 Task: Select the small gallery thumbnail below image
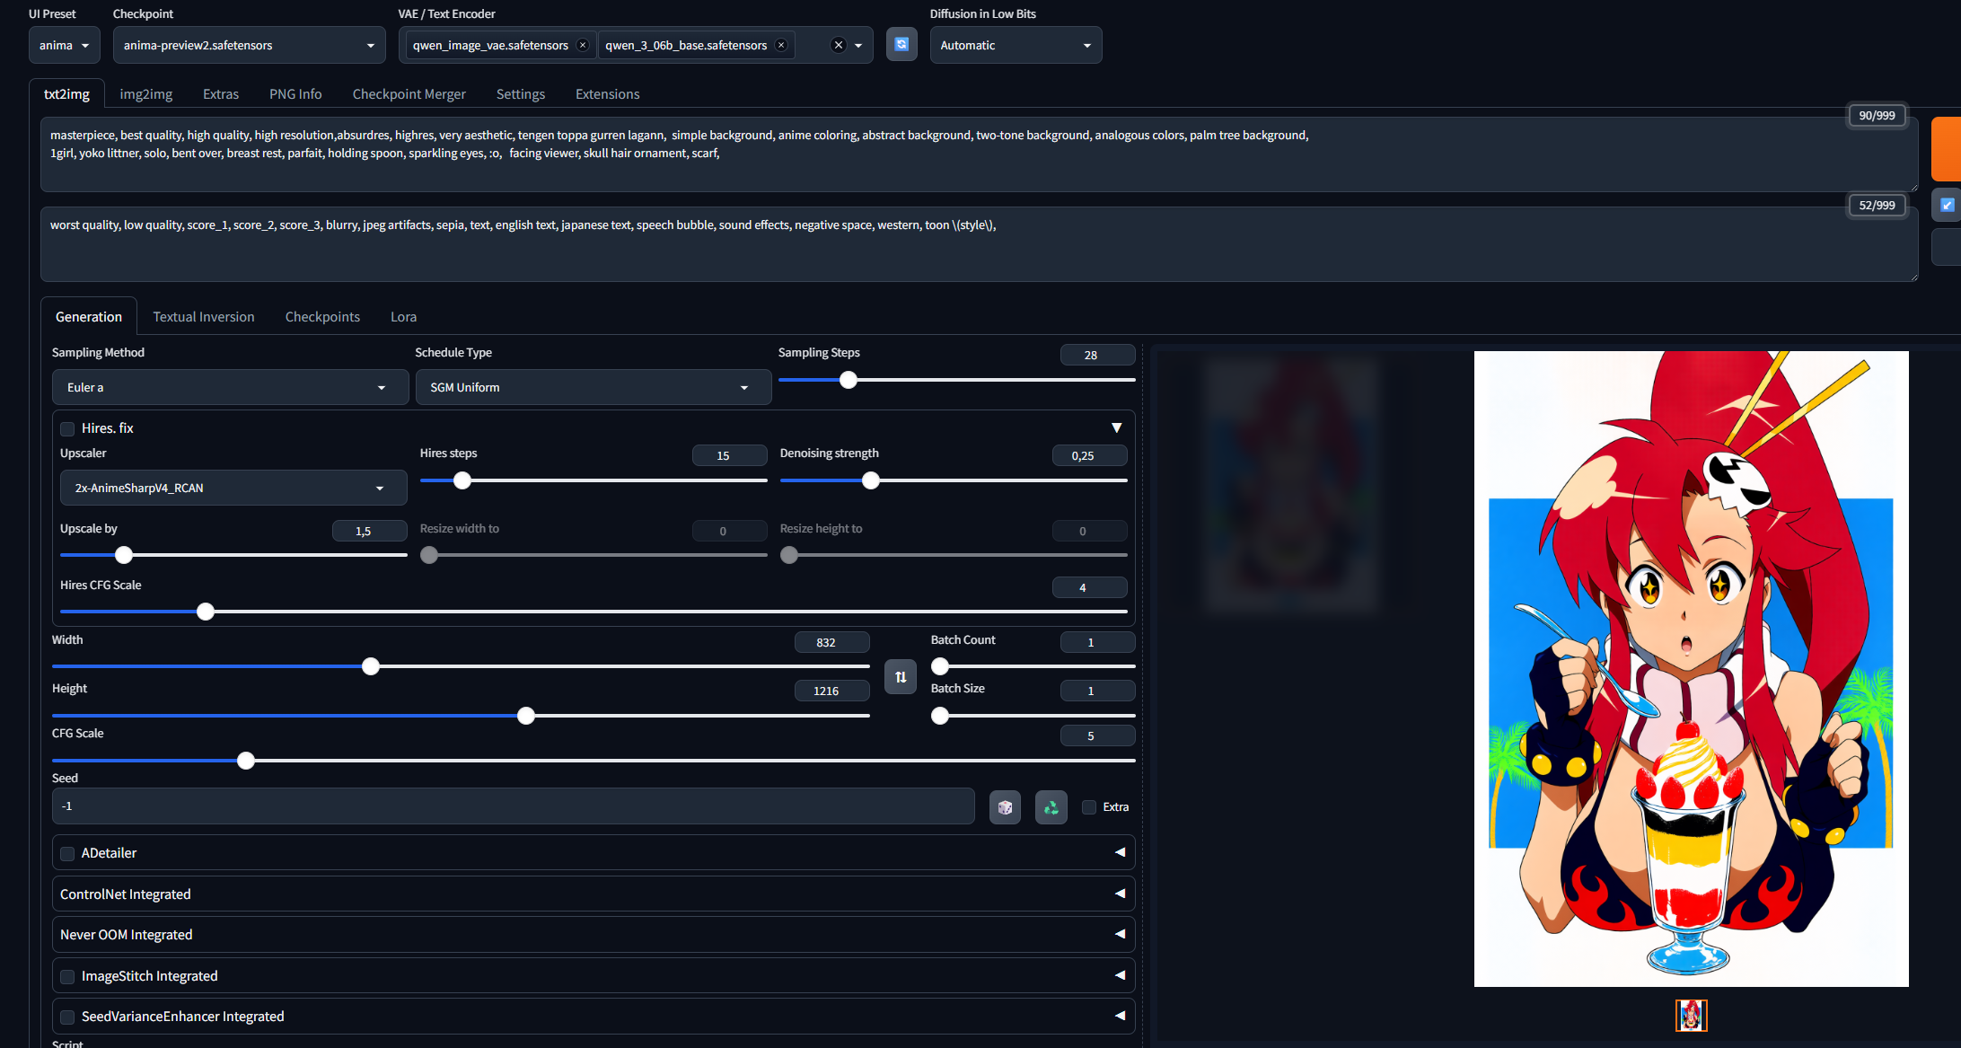[x=1692, y=1016]
